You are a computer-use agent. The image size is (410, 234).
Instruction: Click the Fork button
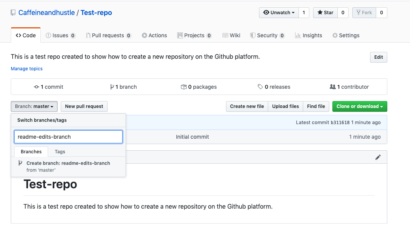pos(364,13)
